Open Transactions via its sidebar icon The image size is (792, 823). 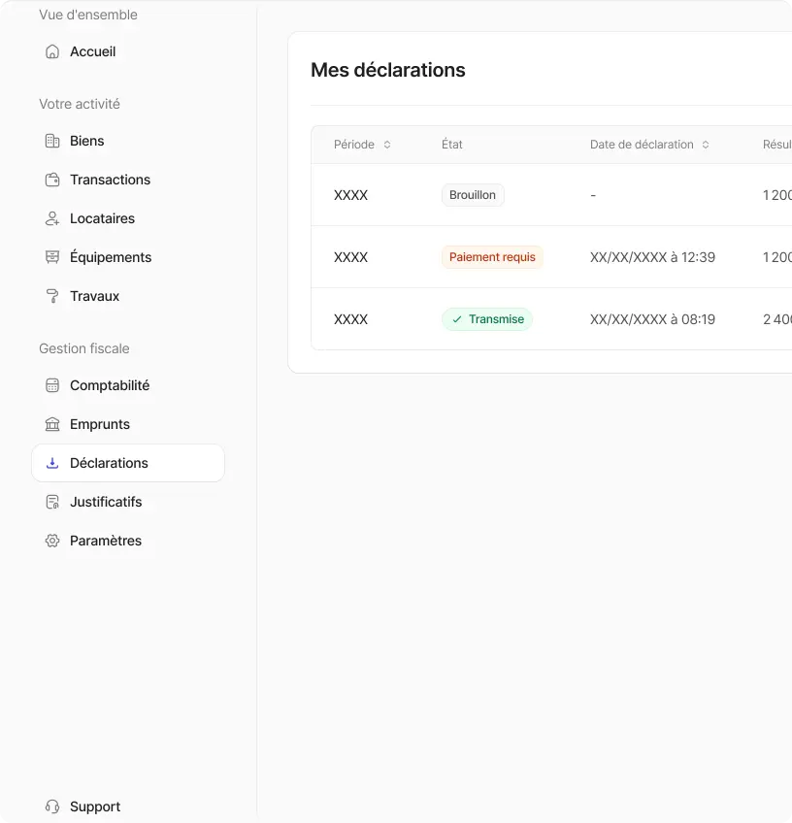[x=51, y=180]
